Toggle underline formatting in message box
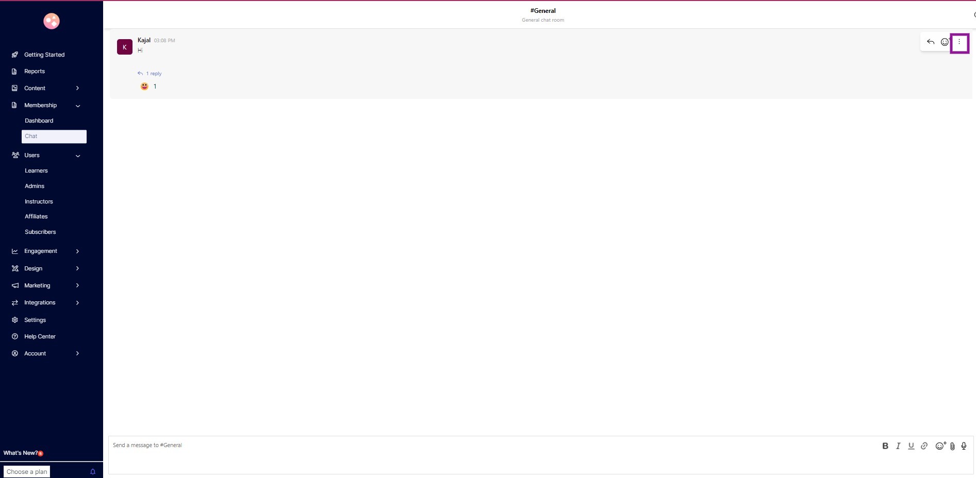Image resolution: width=976 pixels, height=478 pixels. tap(911, 446)
